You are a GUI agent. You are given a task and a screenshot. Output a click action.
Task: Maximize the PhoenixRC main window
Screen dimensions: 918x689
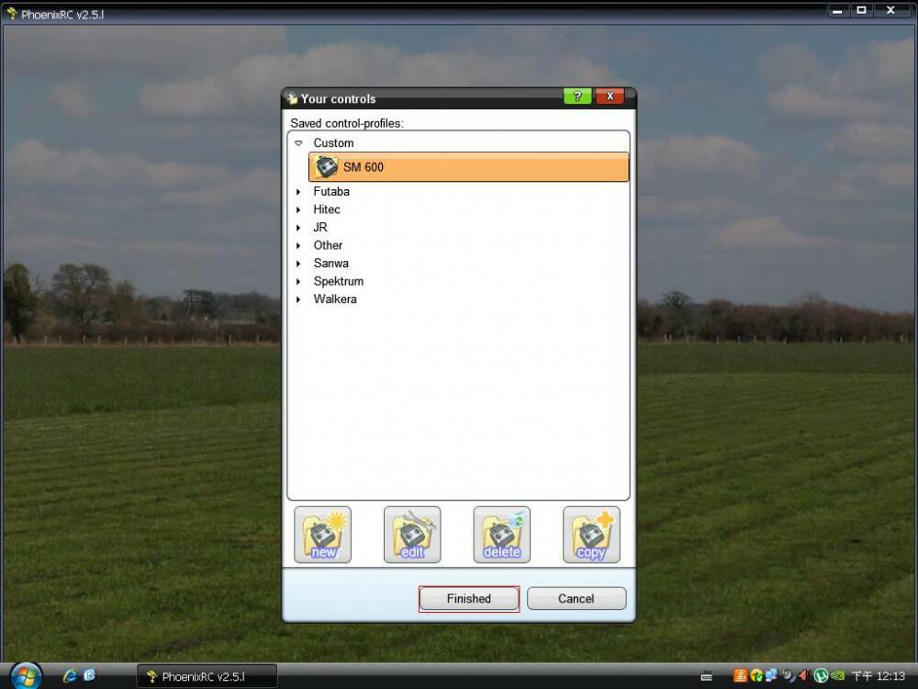861,10
